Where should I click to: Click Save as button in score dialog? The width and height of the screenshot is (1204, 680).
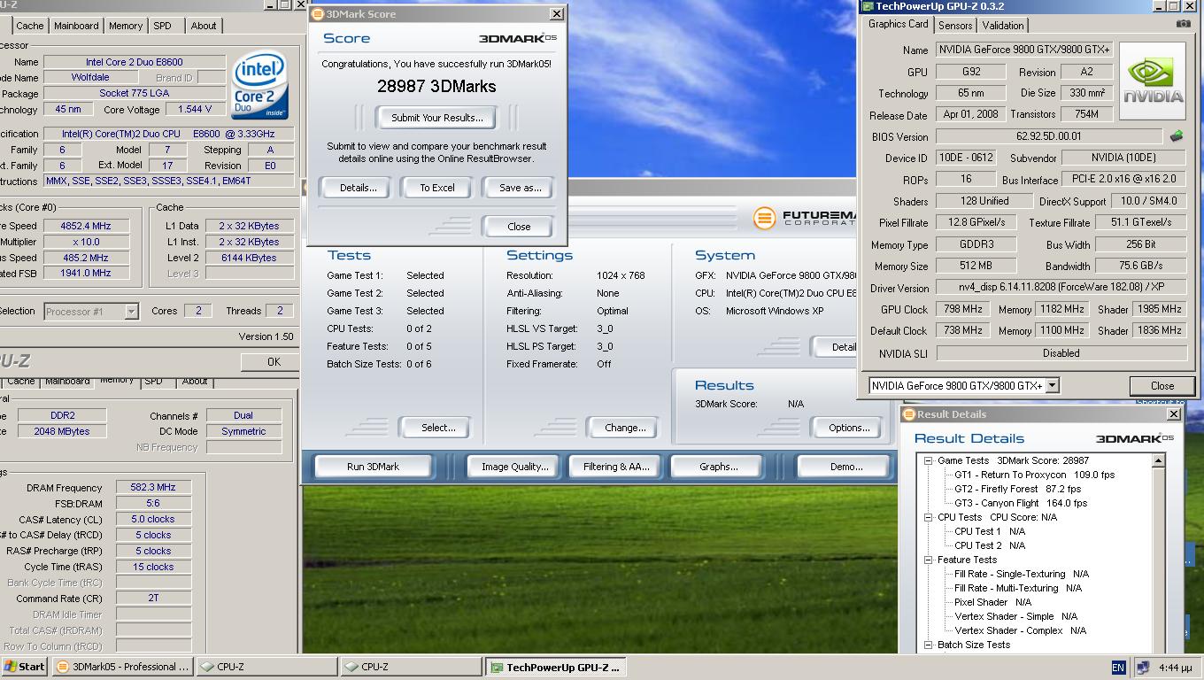tap(520, 188)
